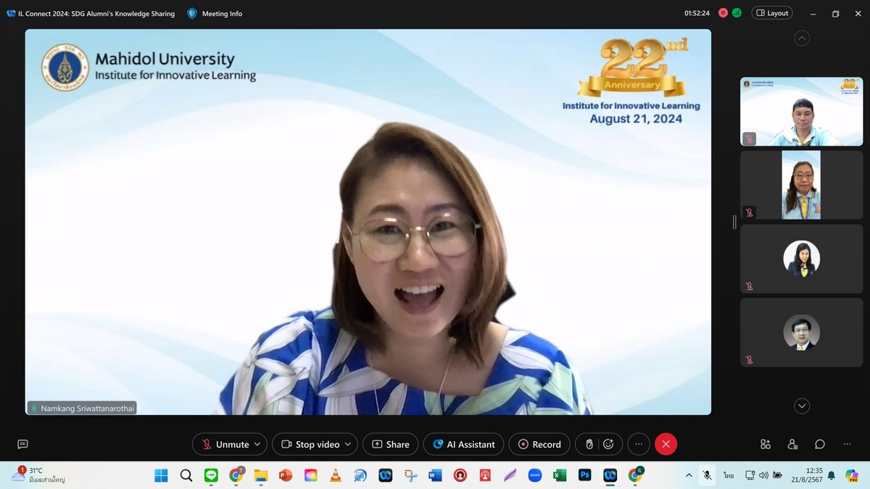Leave the meeting with red X button

click(666, 444)
